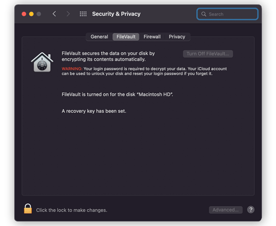Open the Advanced options button
This screenshot has width=276, height=226.
point(226,210)
